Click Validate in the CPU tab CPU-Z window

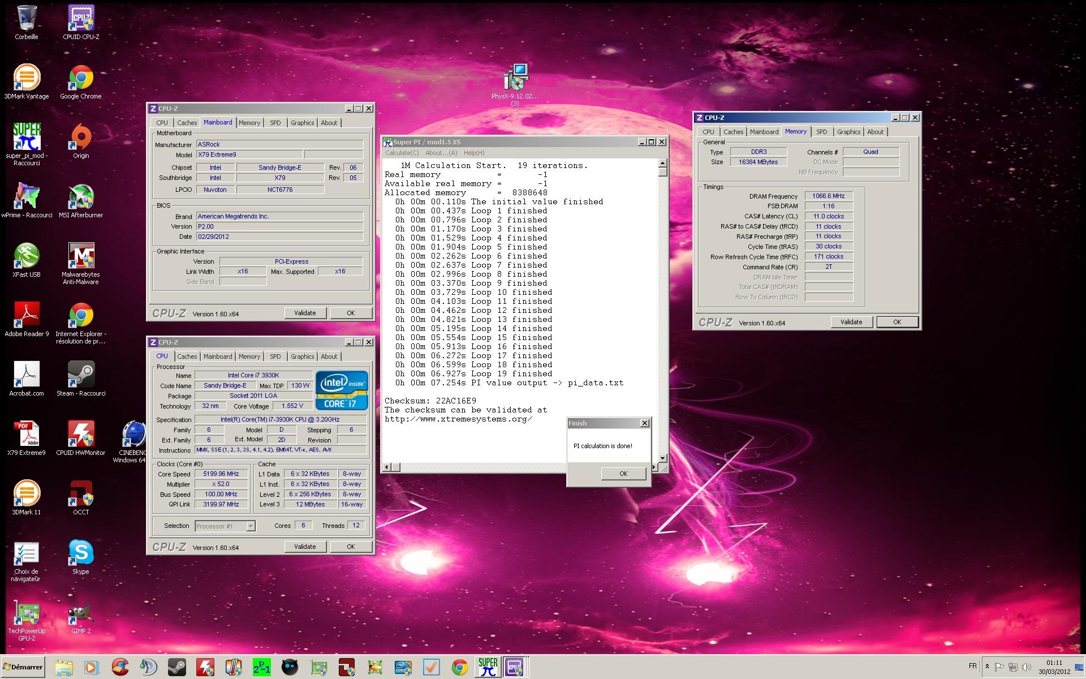(x=305, y=547)
